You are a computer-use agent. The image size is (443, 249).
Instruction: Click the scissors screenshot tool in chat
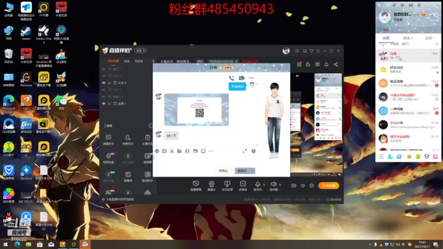coord(172,151)
